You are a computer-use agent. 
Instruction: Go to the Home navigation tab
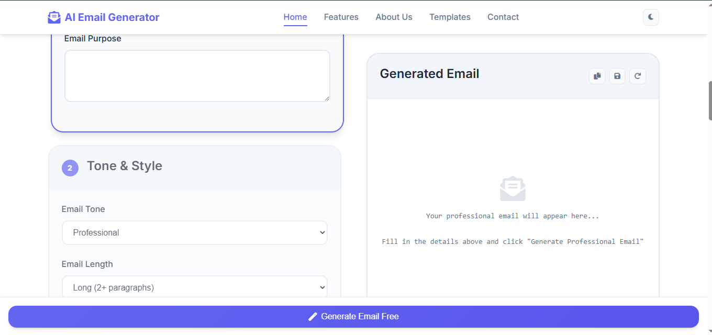(295, 17)
